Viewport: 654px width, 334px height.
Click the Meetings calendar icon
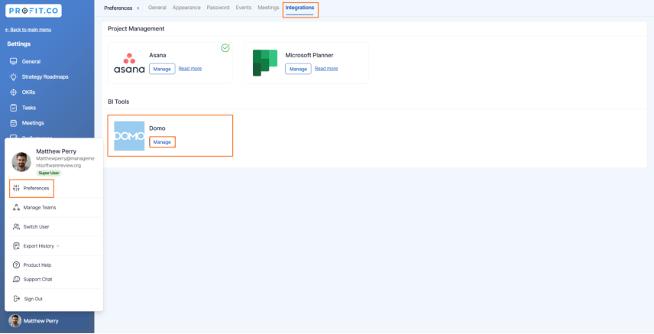[13, 123]
